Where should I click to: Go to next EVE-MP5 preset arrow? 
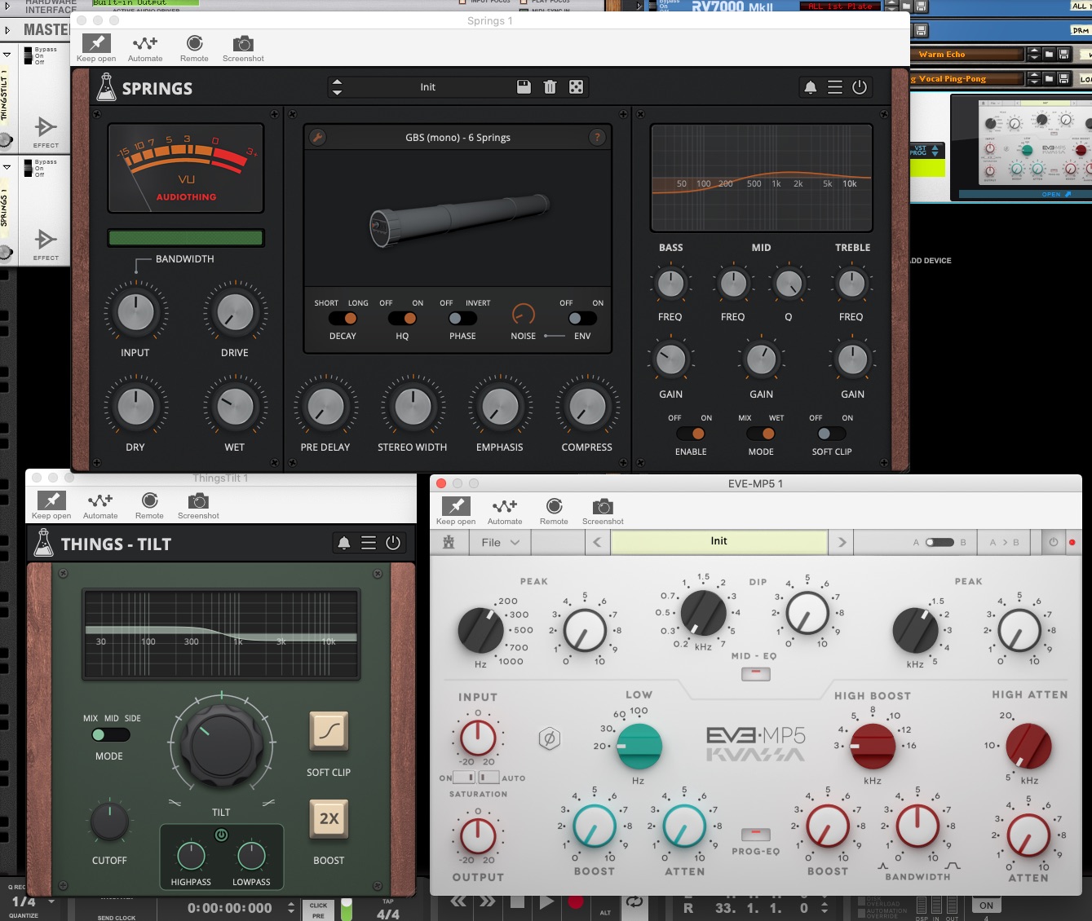[842, 542]
